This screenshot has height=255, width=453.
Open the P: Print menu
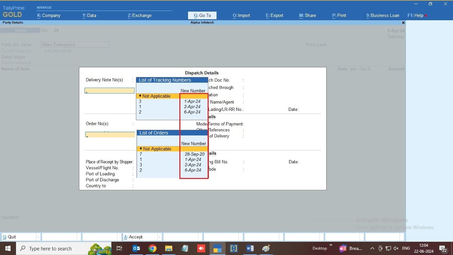tap(339, 16)
